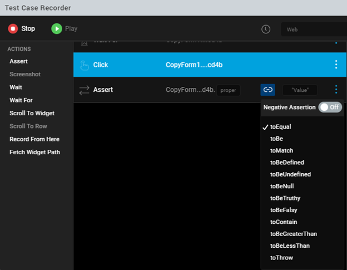The image size is (347, 270).
Task: Click the hand icon on Click row
Action: [85, 65]
